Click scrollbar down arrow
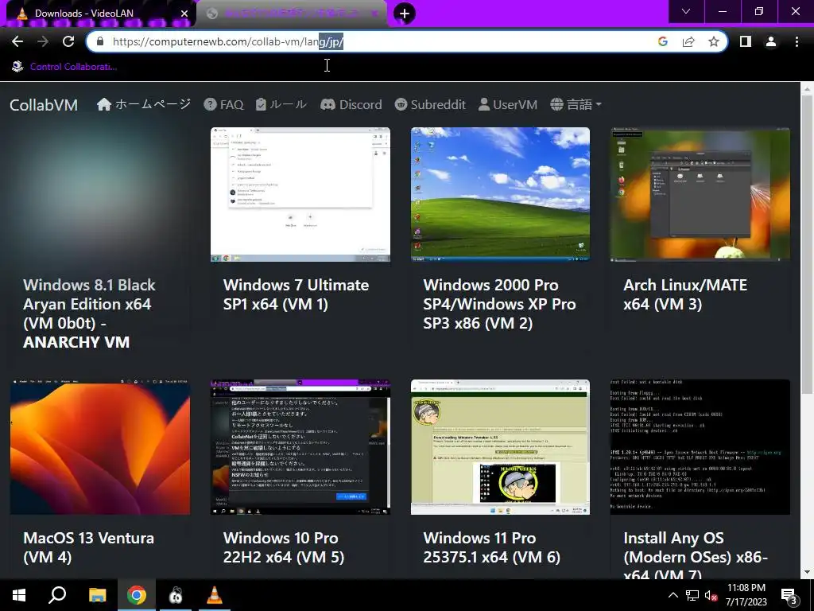 click(x=807, y=572)
